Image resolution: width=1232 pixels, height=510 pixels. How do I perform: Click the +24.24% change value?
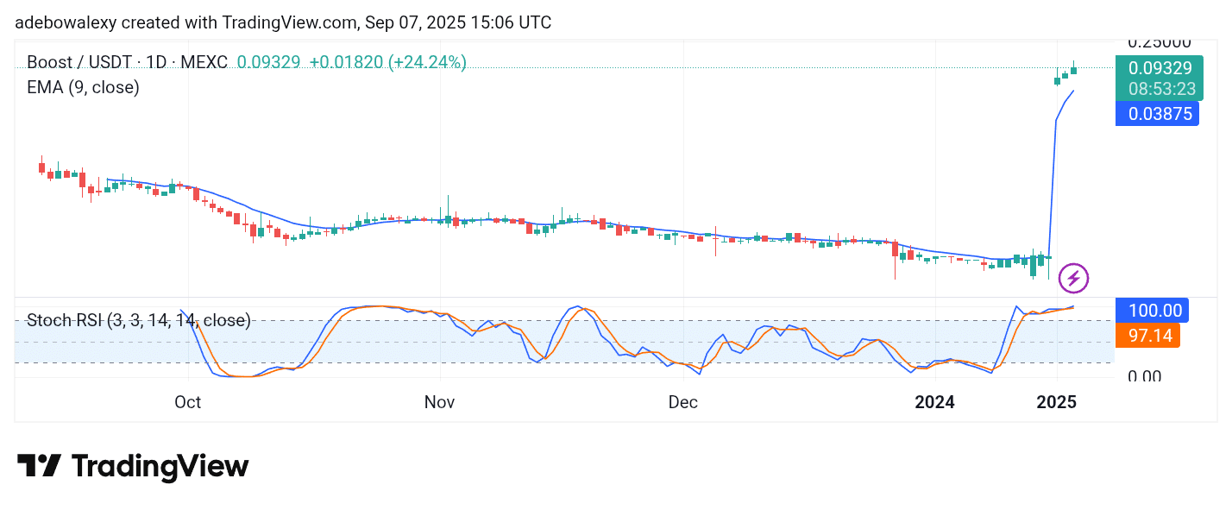click(427, 62)
